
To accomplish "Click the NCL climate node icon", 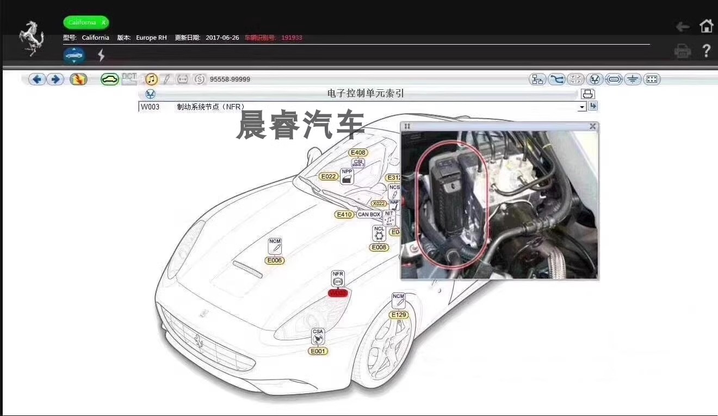I will (379, 234).
